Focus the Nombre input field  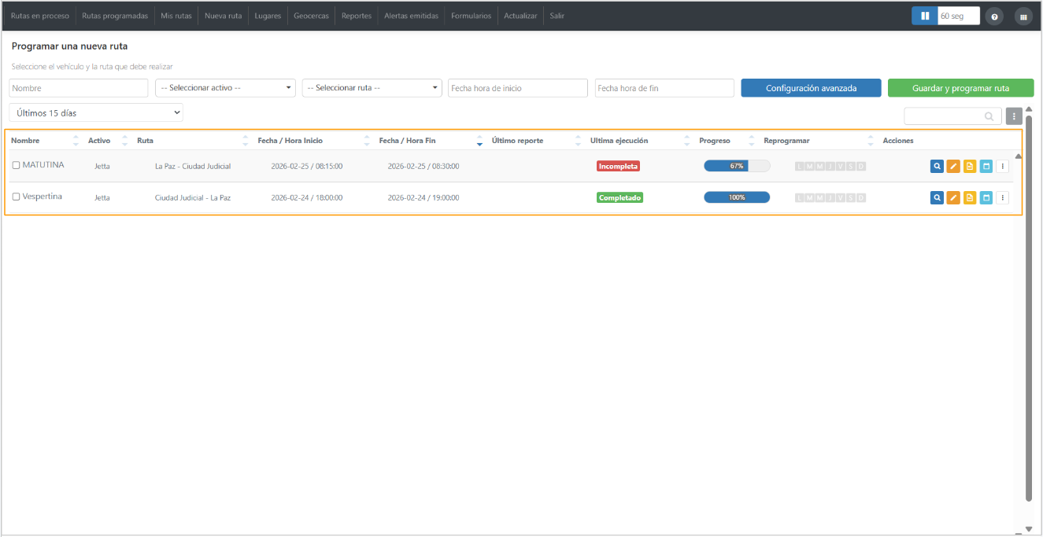pyautogui.click(x=79, y=88)
